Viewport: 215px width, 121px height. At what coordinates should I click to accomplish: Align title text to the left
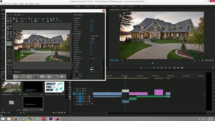click(x=48, y=19)
